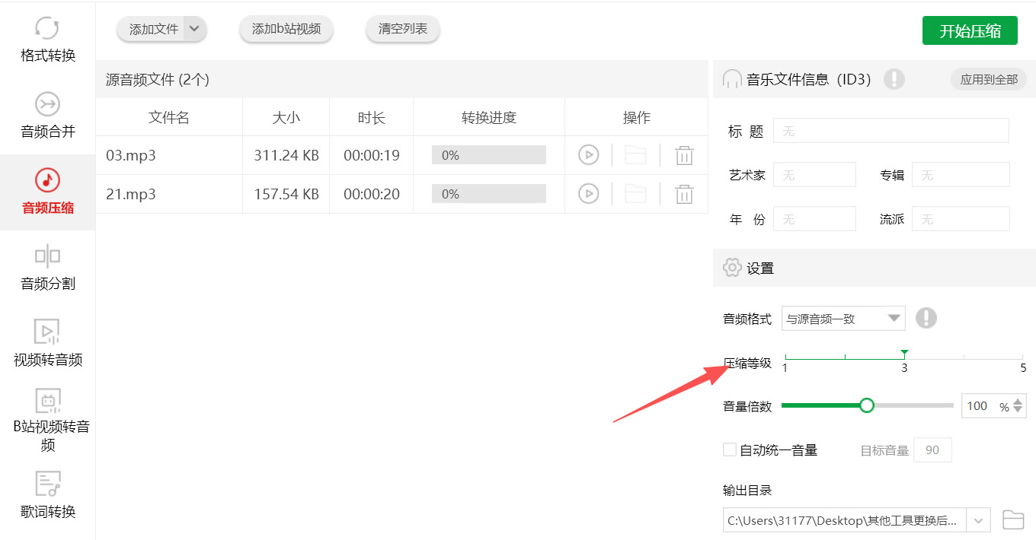Click the 00:00:20 duration cell

(372, 194)
